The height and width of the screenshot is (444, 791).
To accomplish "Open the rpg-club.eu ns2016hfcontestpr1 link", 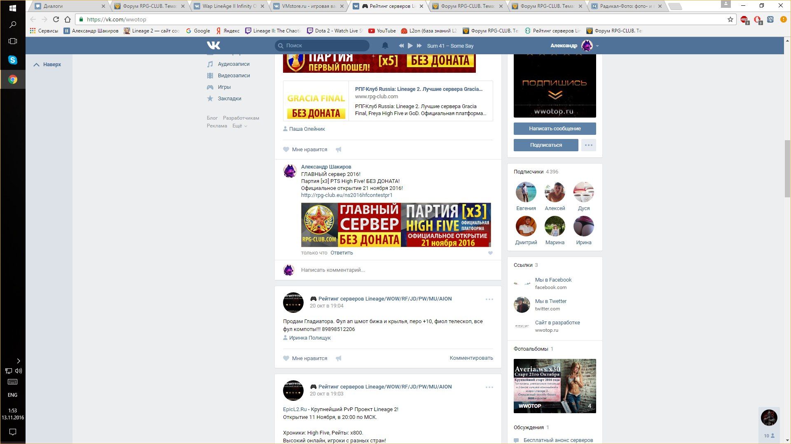I will click(x=346, y=195).
